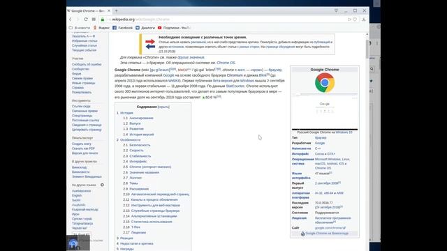447x251 pixels.
Task: Jump to section 2 Особенности
Action: 129,140
